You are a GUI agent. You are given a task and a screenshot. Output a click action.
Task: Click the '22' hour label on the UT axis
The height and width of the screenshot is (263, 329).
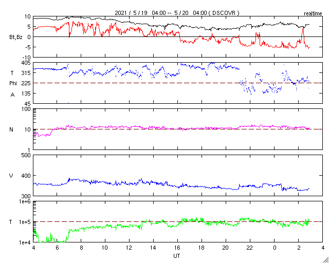[x=250, y=248]
